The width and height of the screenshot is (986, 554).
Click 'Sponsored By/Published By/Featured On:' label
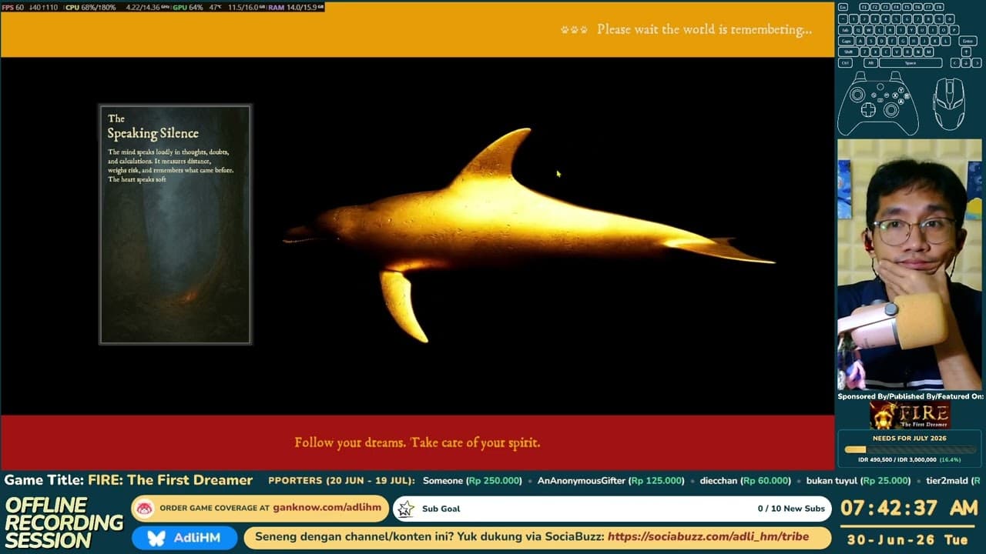click(x=910, y=396)
